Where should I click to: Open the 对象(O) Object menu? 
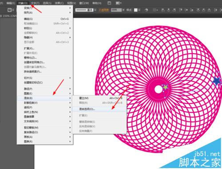[x=23, y=3]
